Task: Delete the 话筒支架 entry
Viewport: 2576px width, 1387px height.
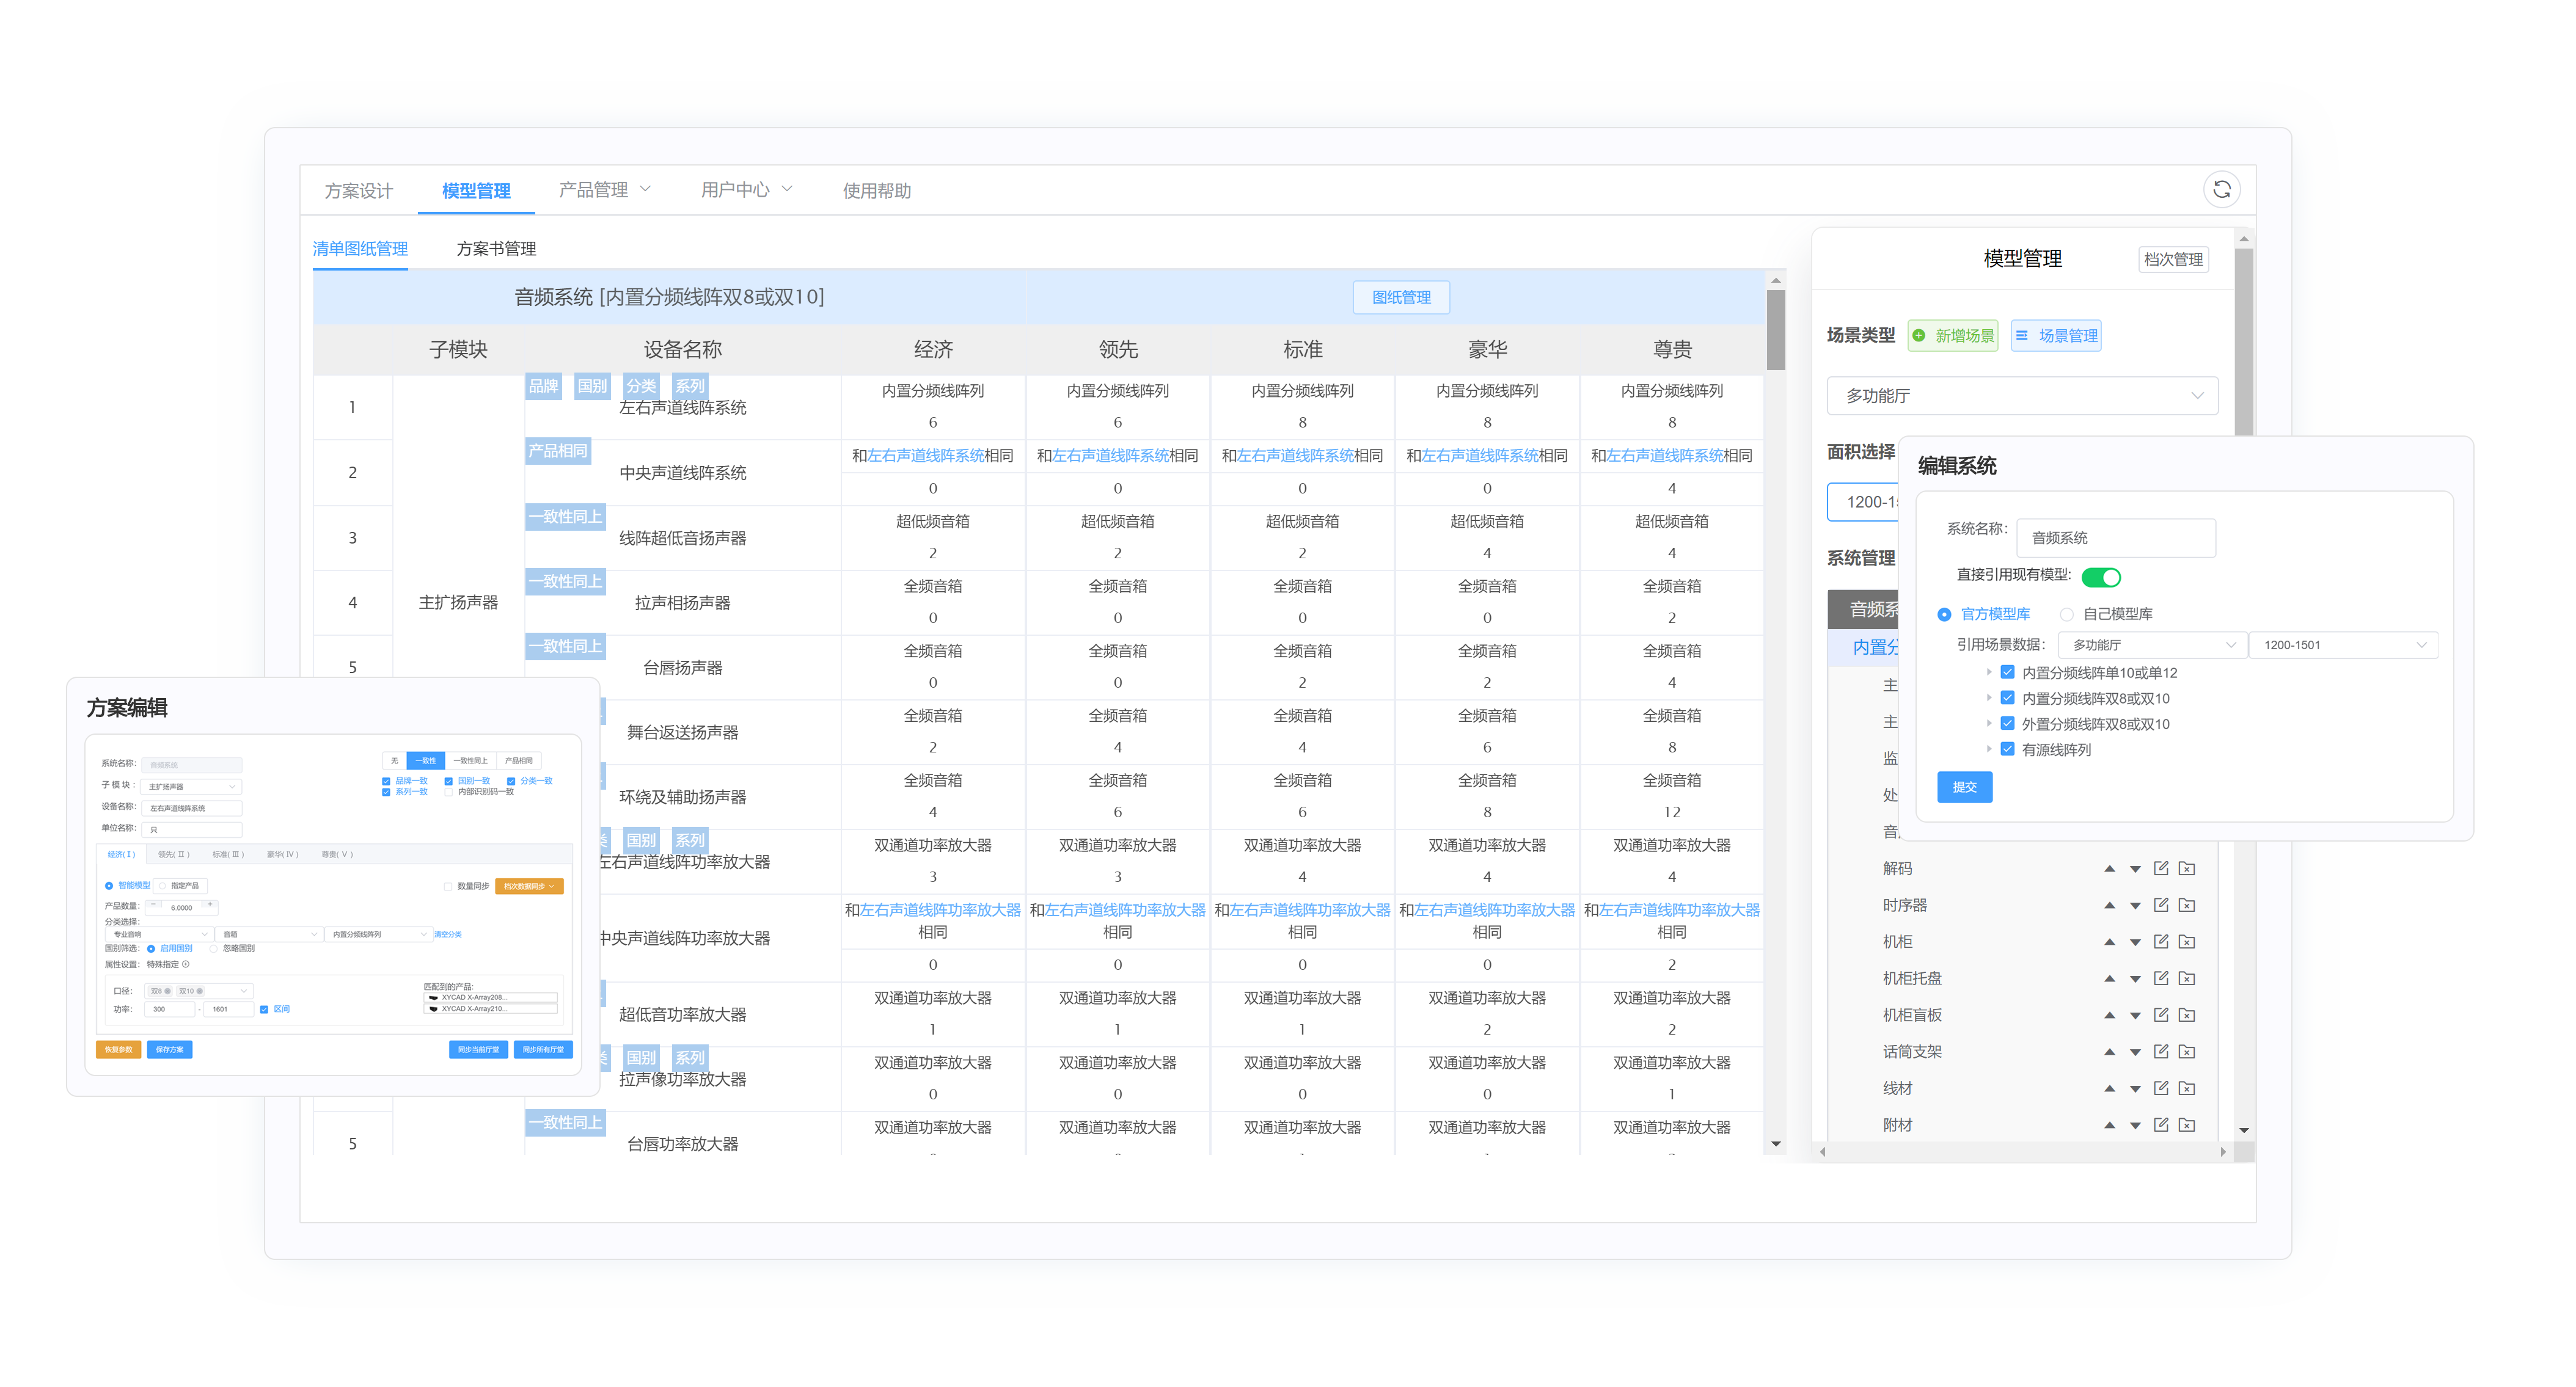Action: click(x=2187, y=1051)
